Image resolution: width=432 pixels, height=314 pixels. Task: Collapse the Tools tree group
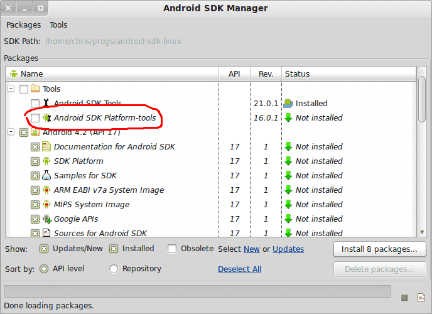11,89
